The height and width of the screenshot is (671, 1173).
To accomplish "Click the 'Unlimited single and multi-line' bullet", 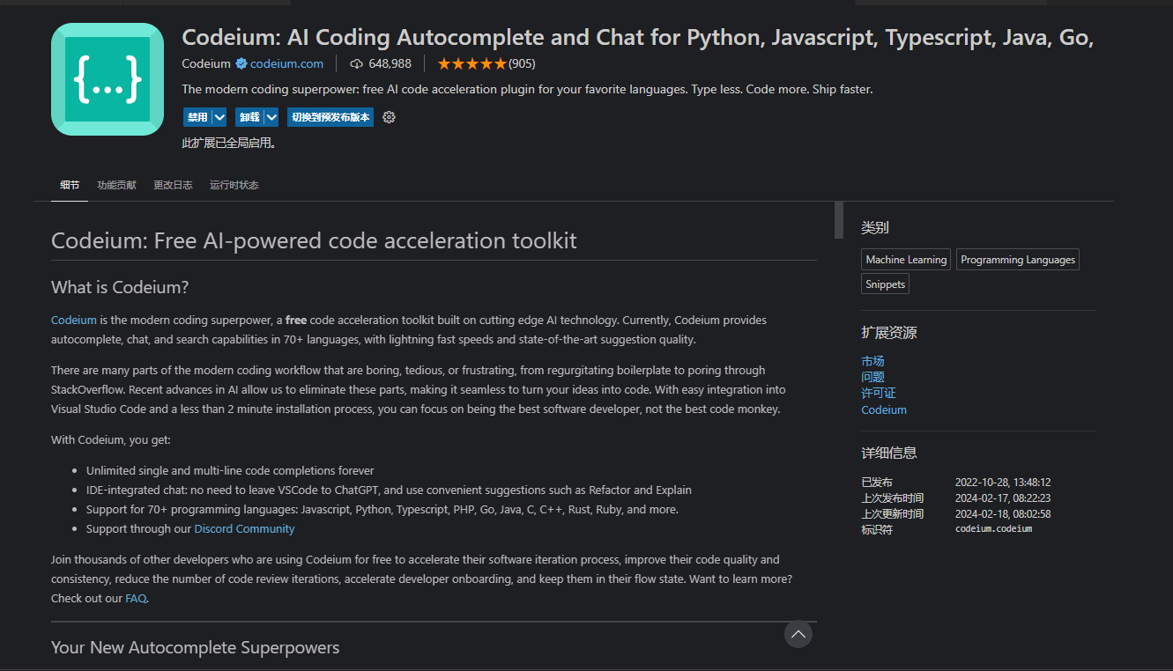I will point(230,471).
